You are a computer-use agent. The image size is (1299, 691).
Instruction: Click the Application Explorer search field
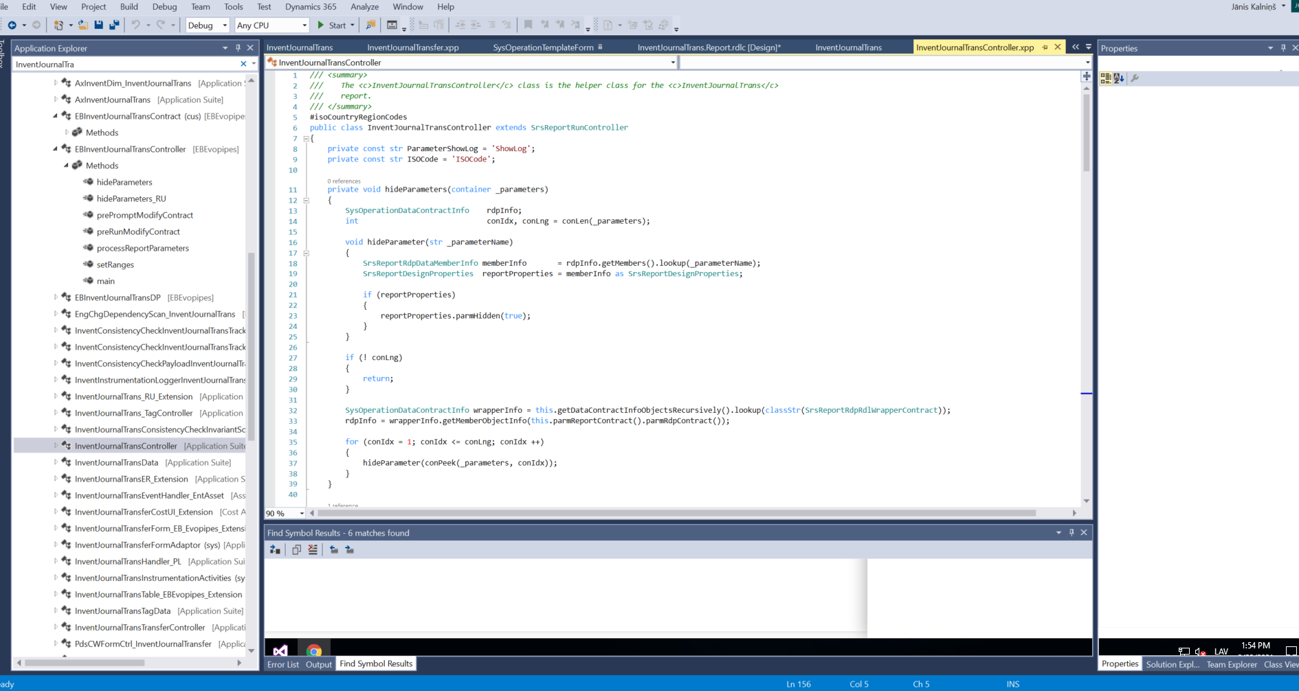point(126,64)
